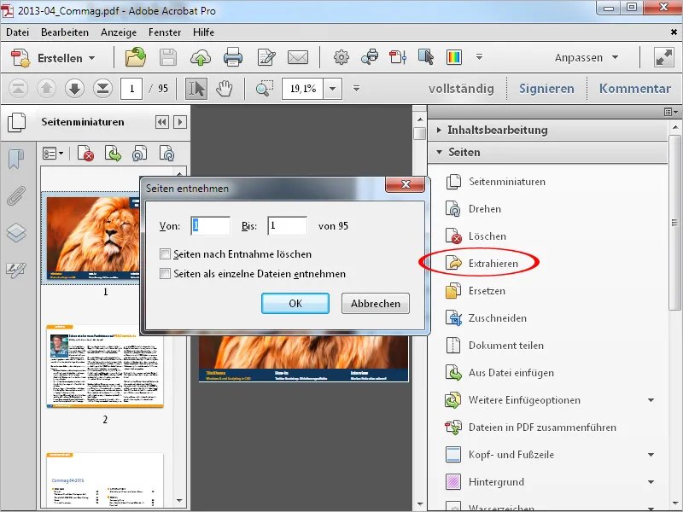Open the Erstellen dropdown arrow
This screenshot has height=512, width=683.
(x=91, y=58)
